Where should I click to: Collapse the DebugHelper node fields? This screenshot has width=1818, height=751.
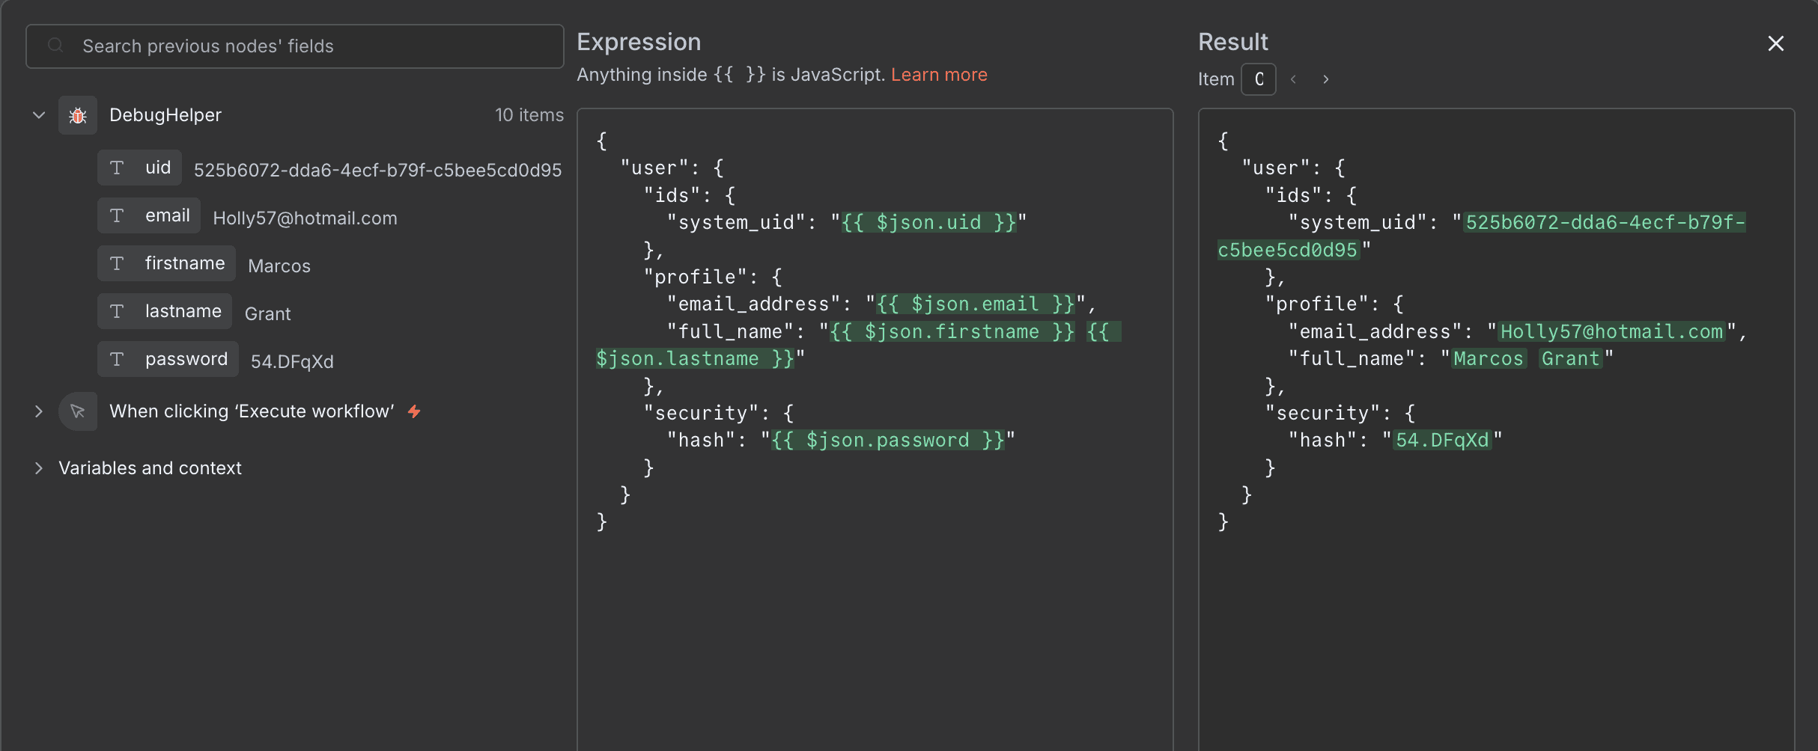(38, 114)
